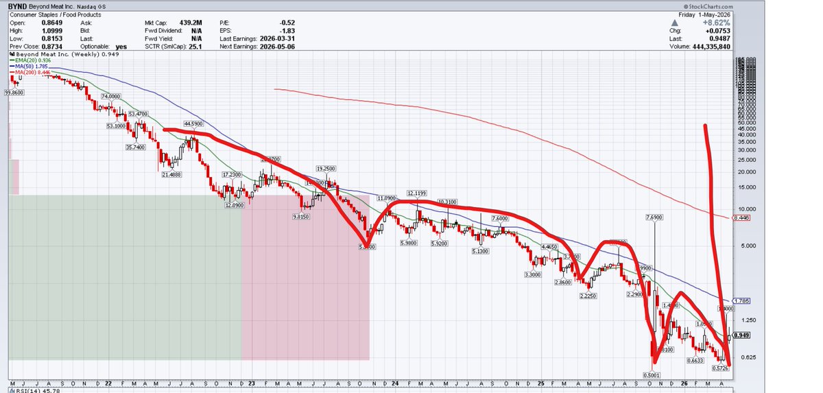This screenshot has width=823, height=393.
Task: Click the 7.6900 spike price label
Action: (655, 217)
